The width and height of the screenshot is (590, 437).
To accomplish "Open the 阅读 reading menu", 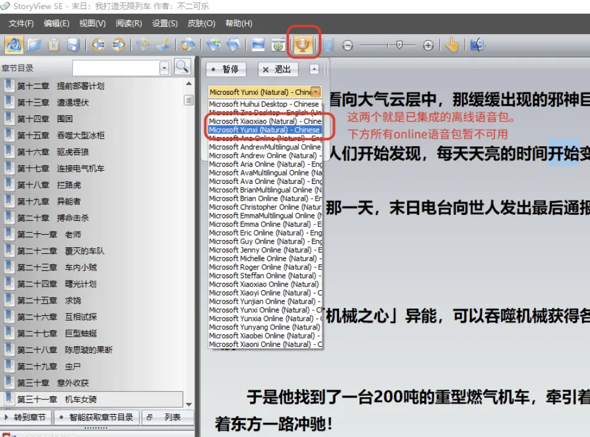I will click(128, 23).
